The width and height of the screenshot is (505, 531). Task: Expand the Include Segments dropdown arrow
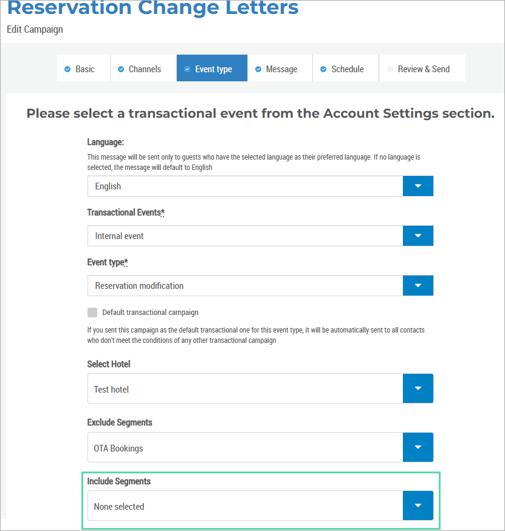pyautogui.click(x=418, y=506)
